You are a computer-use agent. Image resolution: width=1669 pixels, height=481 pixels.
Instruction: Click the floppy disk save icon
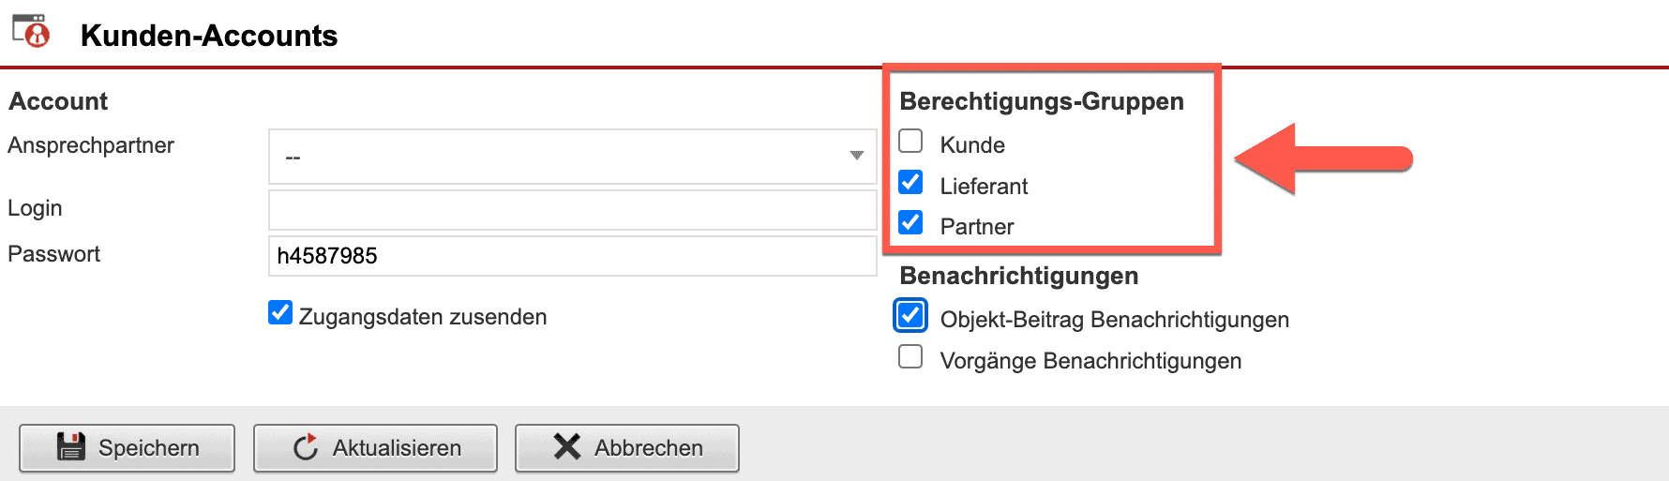pyautogui.click(x=71, y=447)
